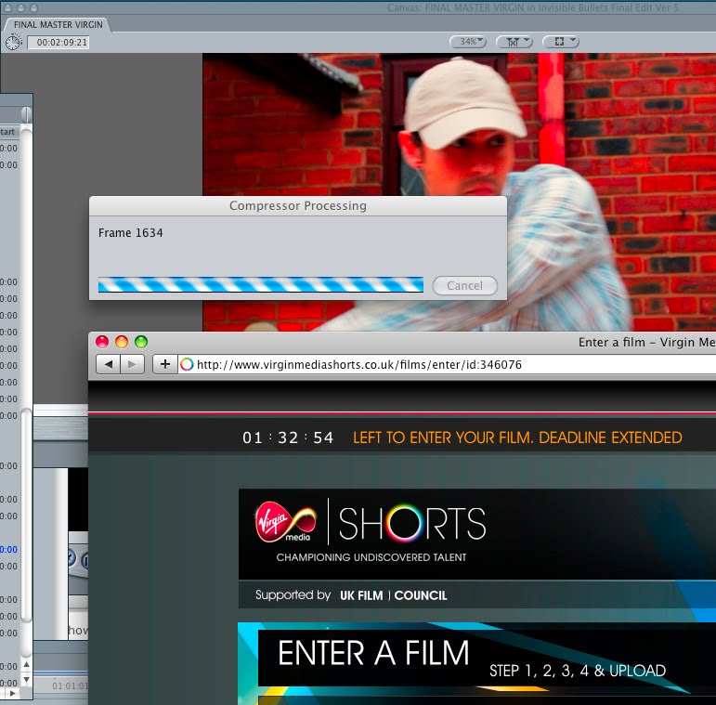Cancel the Compressor Processing job
716x705 pixels.
pos(465,285)
